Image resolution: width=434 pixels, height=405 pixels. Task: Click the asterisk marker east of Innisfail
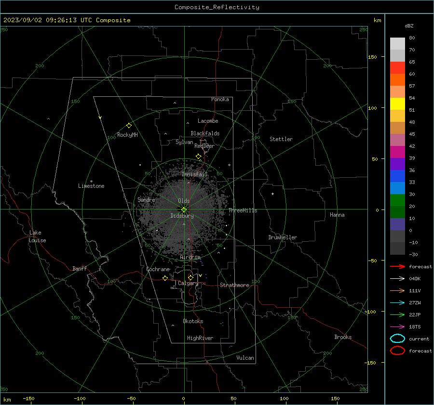(229, 165)
